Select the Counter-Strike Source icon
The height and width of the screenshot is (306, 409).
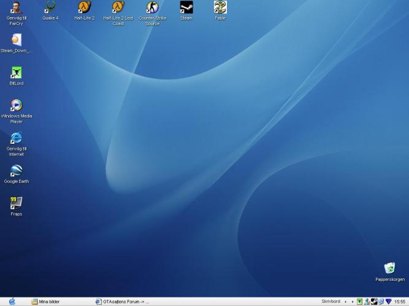[152, 7]
